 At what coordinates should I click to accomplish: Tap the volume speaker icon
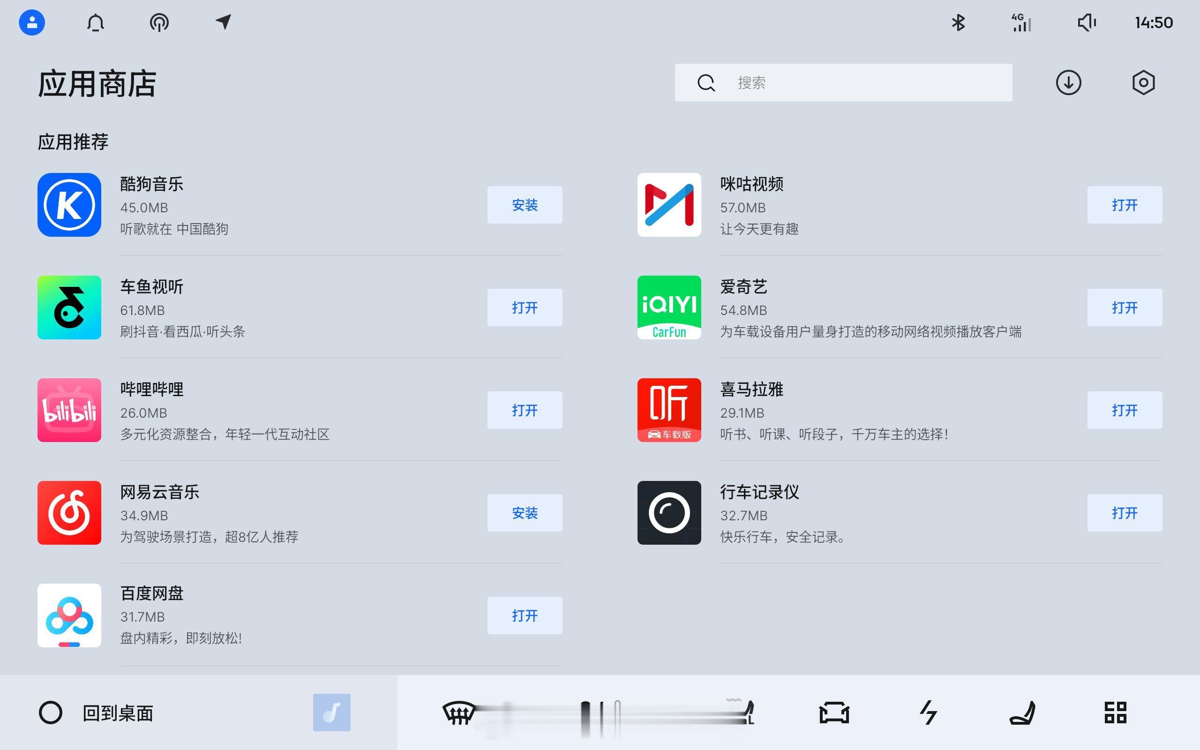tap(1087, 22)
